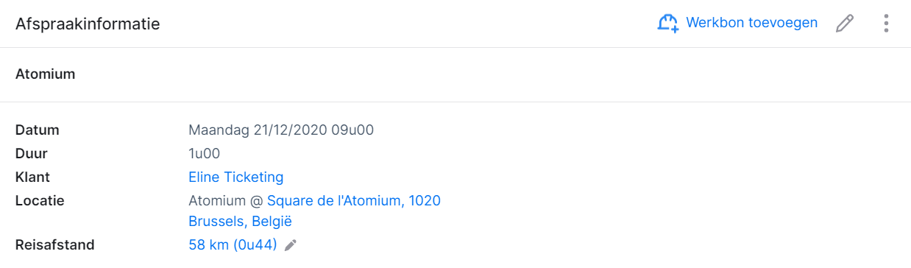Select the Atomium appointment title
This screenshot has width=911, height=268.
point(45,74)
